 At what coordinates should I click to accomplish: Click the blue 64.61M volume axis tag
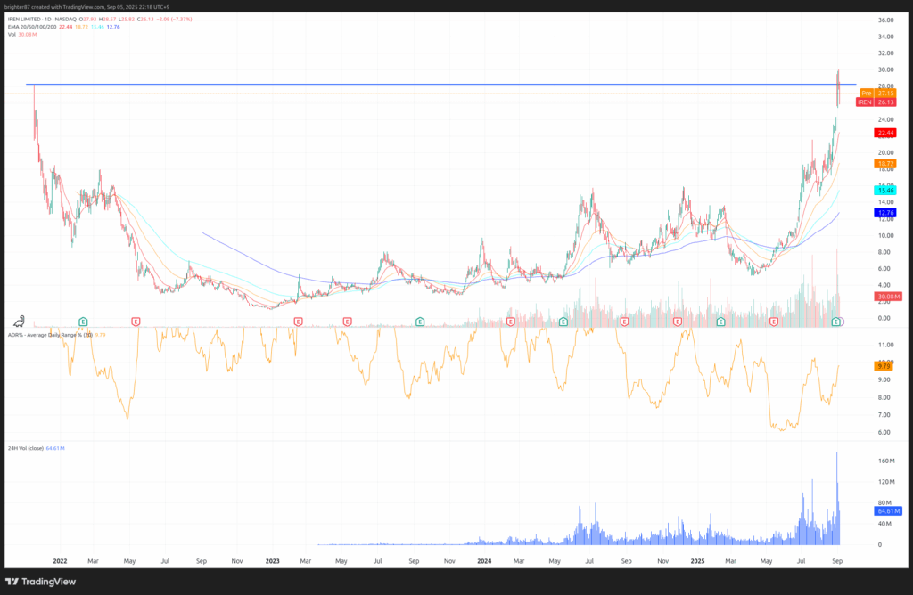click(888, 511)
